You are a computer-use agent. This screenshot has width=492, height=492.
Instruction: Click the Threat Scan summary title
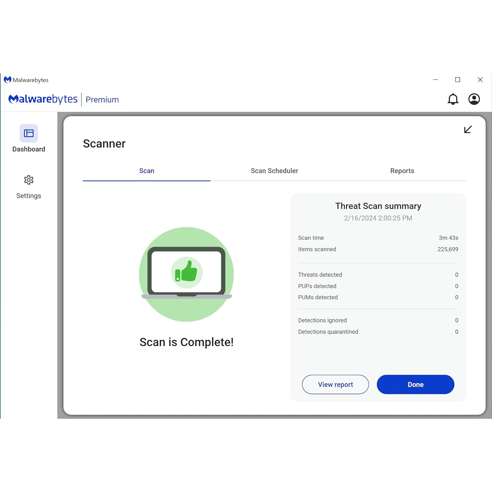click(x=378, y=206)
